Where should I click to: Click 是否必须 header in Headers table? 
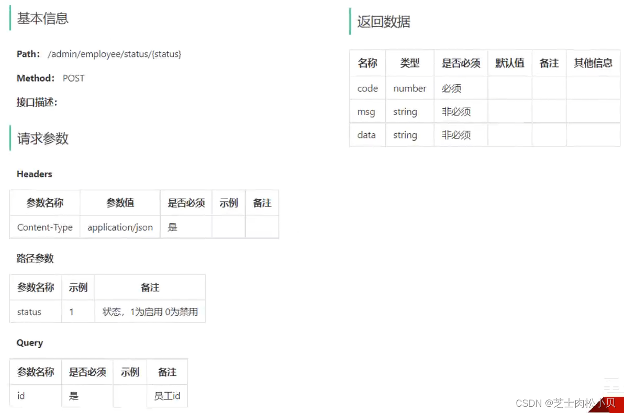186,203
